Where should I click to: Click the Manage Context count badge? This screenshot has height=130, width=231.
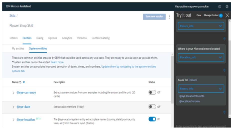click(221, 16)
